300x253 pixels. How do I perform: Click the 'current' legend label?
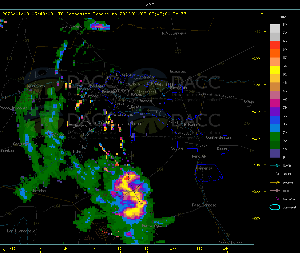click(290, 207)
